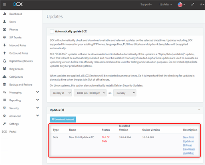Click the Ring Groups icon
205x165 pixels.
pos(4,69)
